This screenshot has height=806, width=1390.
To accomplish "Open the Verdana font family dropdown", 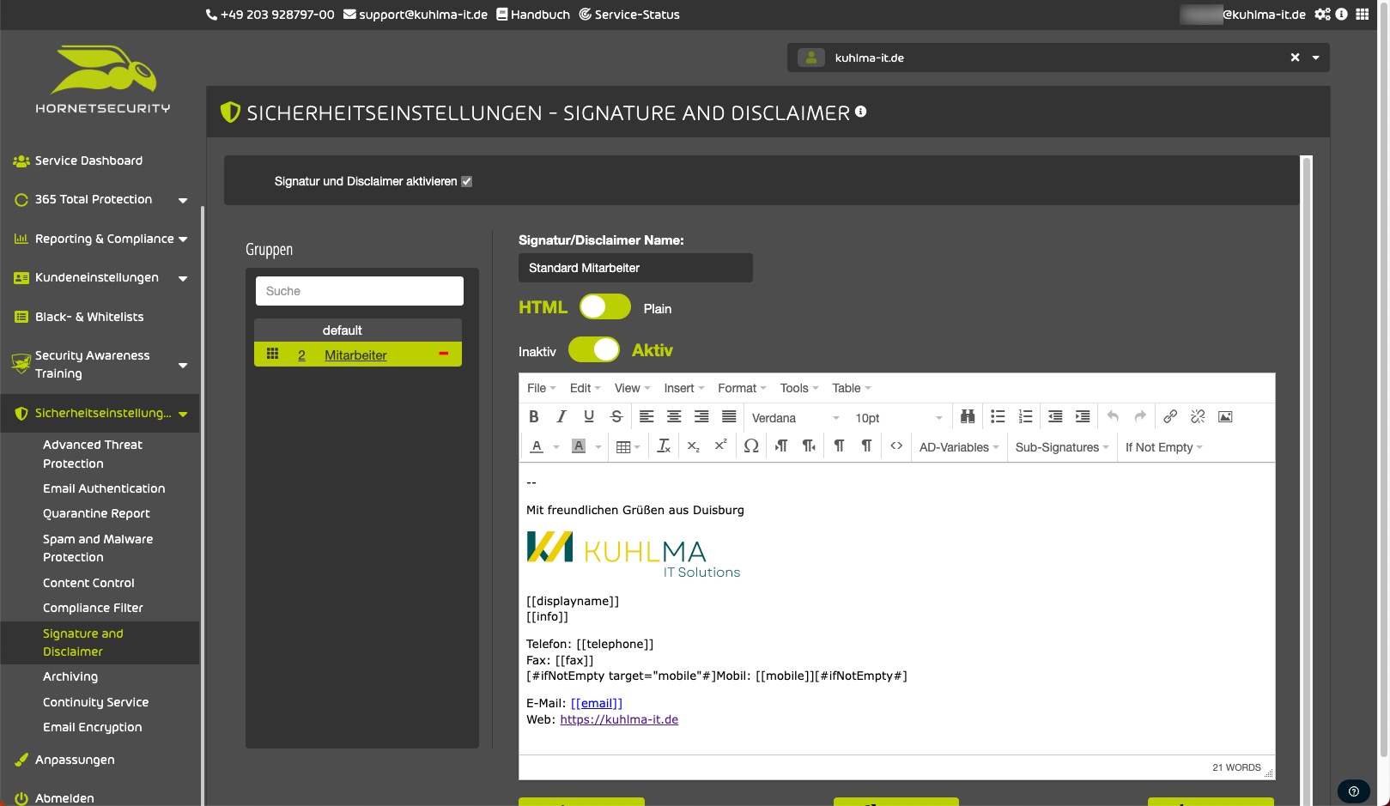I will tap(795, 418).
